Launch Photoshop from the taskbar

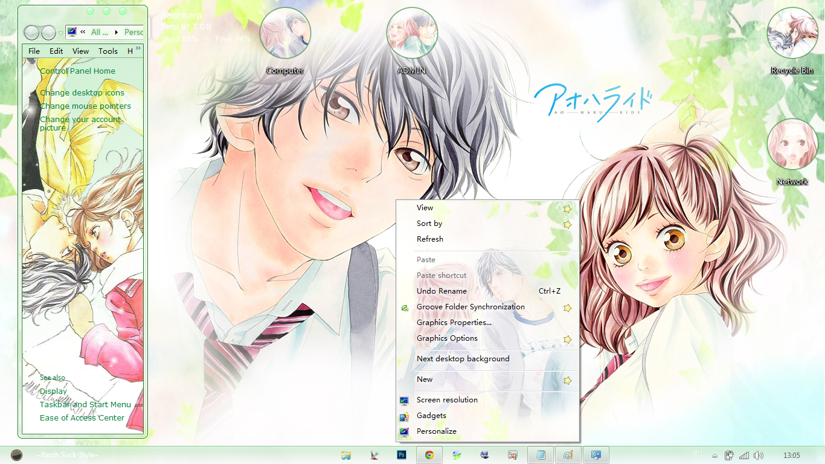tap(401, 455)
